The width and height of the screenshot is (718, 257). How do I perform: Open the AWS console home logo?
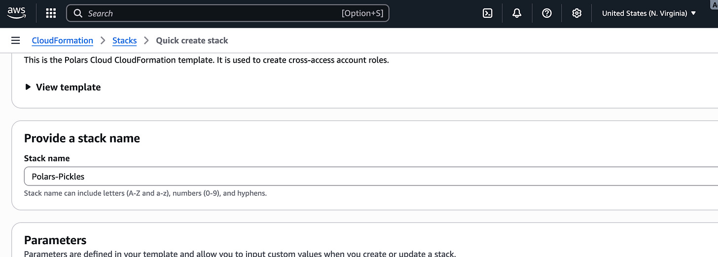pyautogui.click(x=16, y=13)
